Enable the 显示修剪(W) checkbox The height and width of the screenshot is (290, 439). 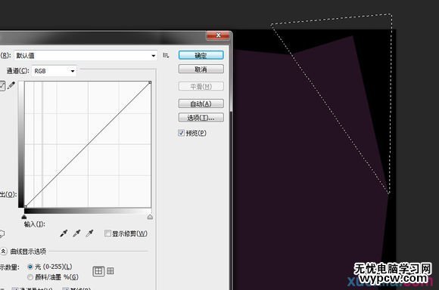click(107, 233)
